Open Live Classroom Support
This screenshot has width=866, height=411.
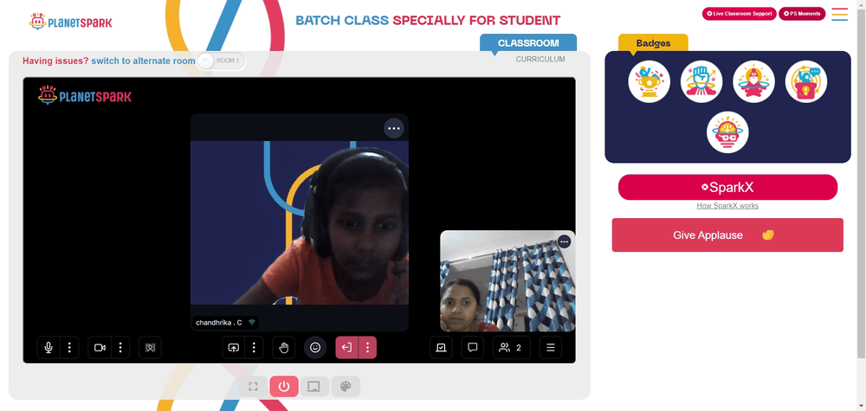point(739,14)
